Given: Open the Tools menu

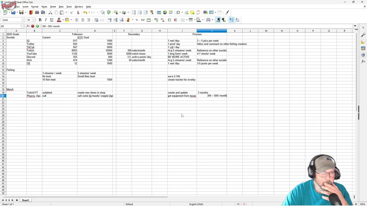Looking at the screenshot, I should point(69,7).
